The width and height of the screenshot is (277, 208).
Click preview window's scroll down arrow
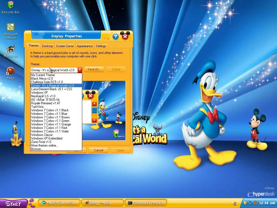(x=94, y=120)
